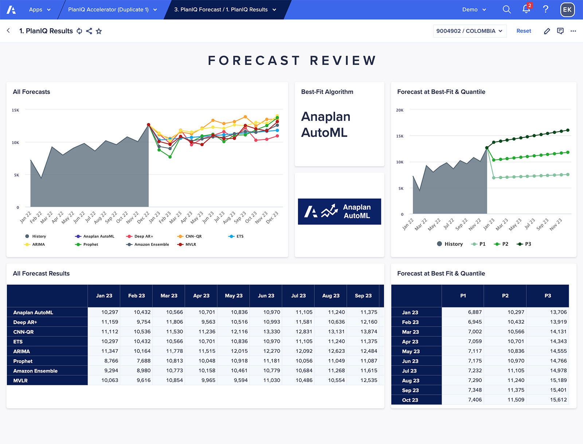Screen dimensions: 583x444
Task: Open the page edit pencil tool
Action: [x=547, y=31]
